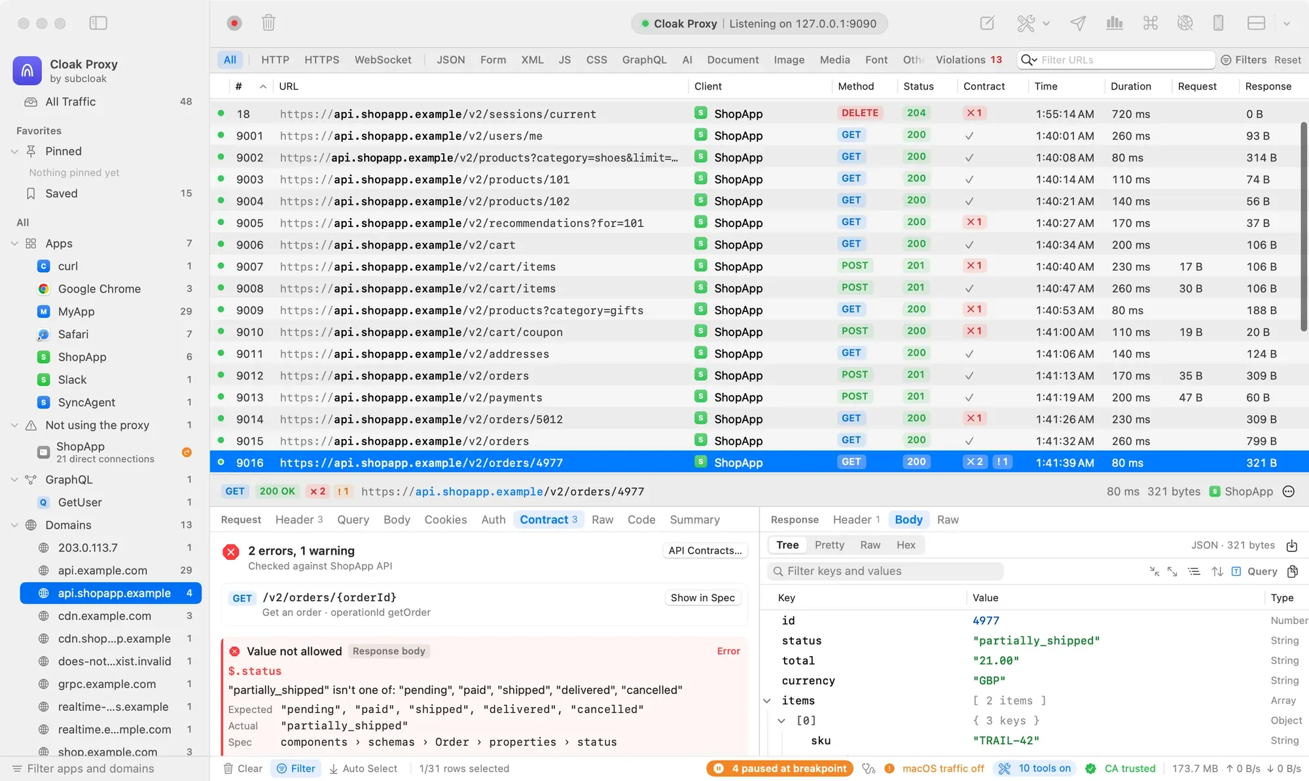Click the more options circle icon
The image size is (1309, 781).
coord(1289,491)
